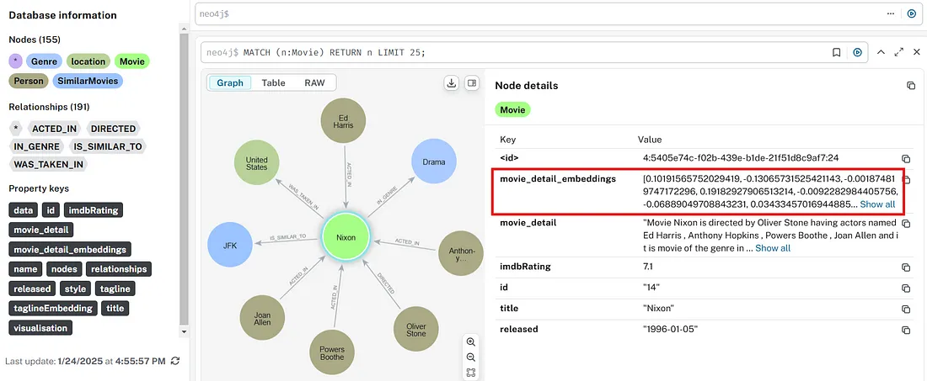The width and height of the screenshot is (927, 381).
Task: Copy all node details
Action: pos(911,86)
